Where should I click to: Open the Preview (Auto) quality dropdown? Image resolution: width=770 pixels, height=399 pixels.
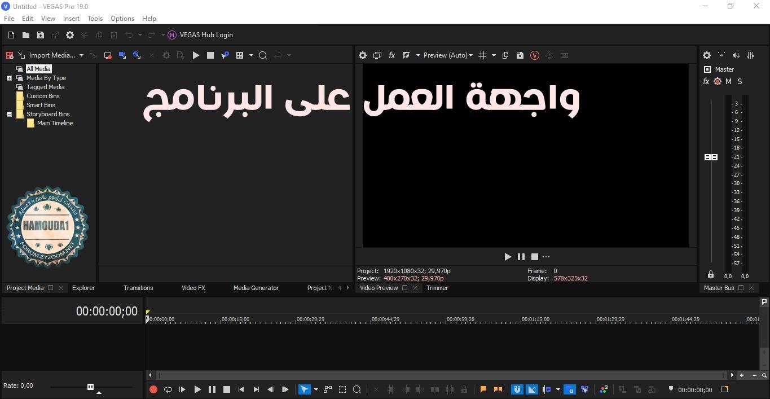[448, 55]
